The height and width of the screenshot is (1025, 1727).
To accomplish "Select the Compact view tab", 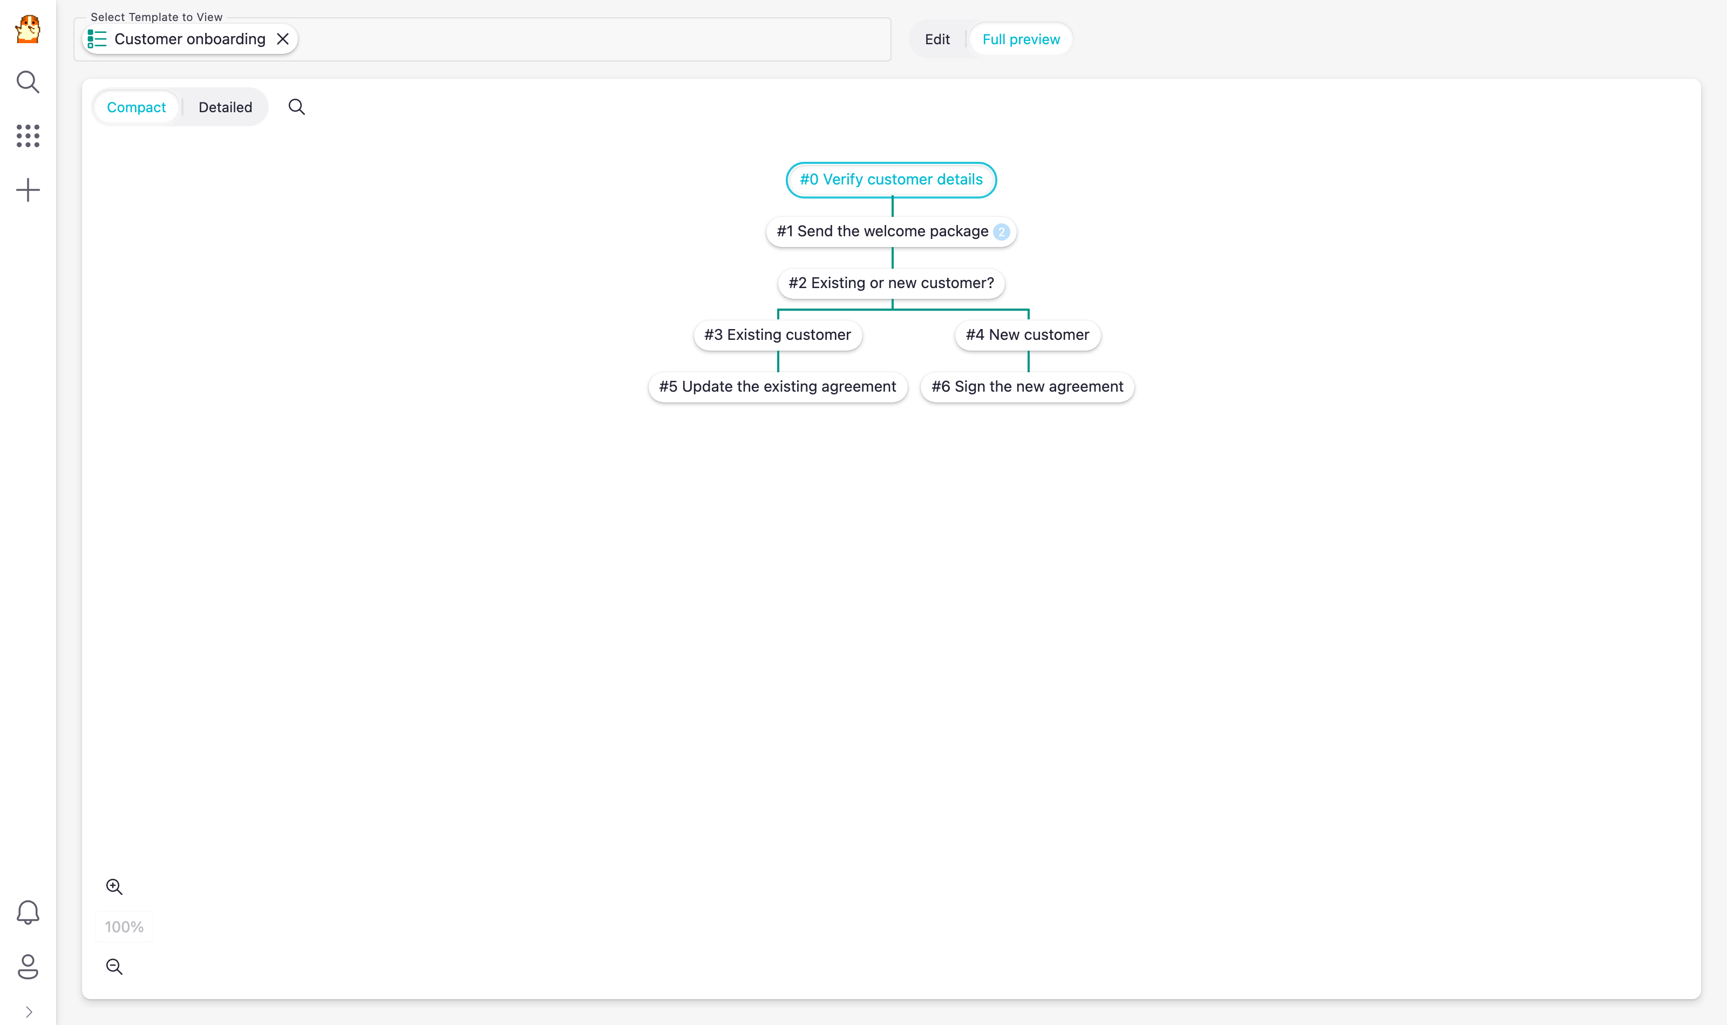I will pyautogui.click(x=136, y=107).
